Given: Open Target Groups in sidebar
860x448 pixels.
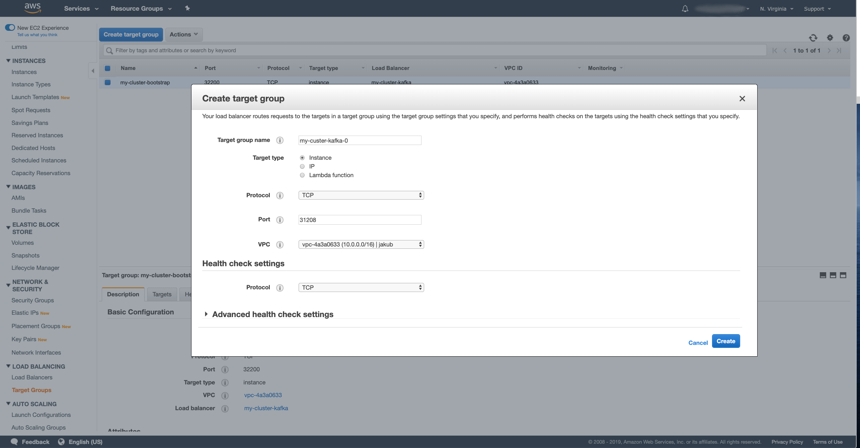Looking at the screenshot, I should 31,390.
